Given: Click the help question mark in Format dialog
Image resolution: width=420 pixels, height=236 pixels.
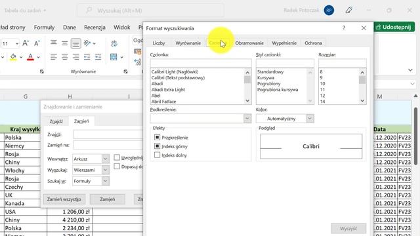Looking at the screenshot, I should [344, 28].
